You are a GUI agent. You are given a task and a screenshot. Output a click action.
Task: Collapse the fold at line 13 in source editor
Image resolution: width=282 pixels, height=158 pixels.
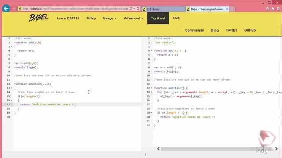tap(12, 88)
